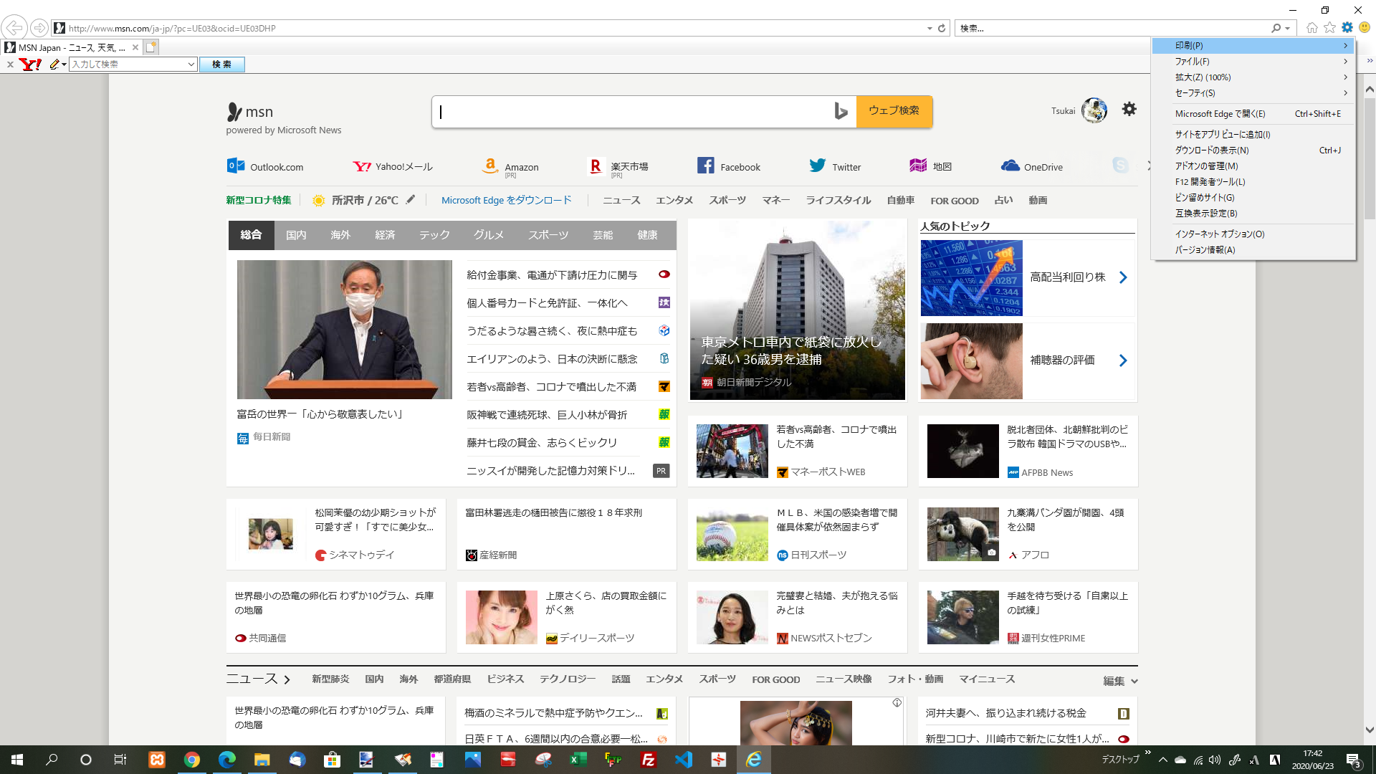Click the Yahoo toolbar pencil icon
The image size is (1376, 774).
(54, 64)
